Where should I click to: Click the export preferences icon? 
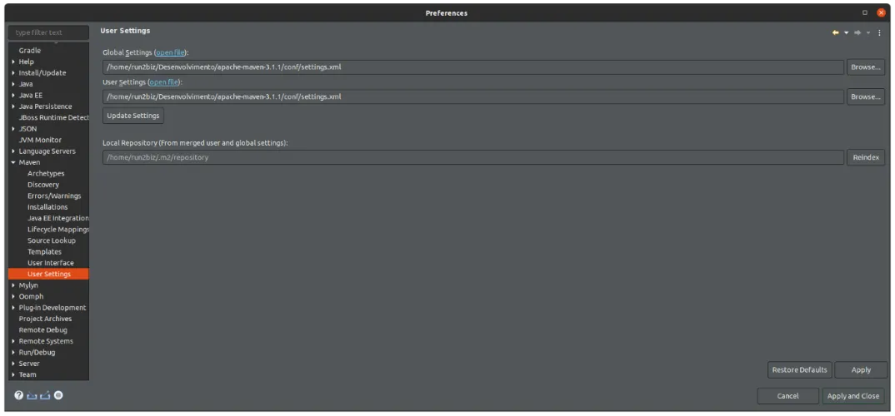[x=45, y=395]
